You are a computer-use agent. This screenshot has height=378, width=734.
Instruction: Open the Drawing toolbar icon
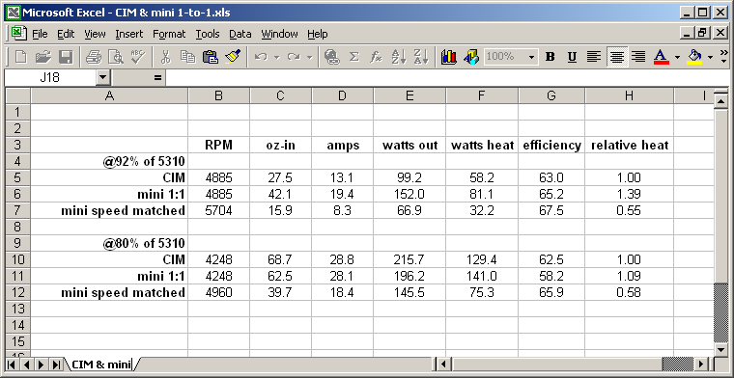[x=471, y=57]
